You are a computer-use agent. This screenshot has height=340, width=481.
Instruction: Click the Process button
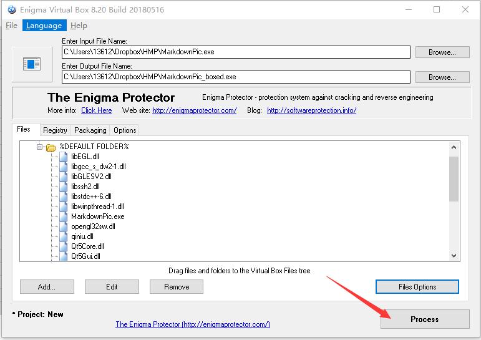click(x=425, y=319)
